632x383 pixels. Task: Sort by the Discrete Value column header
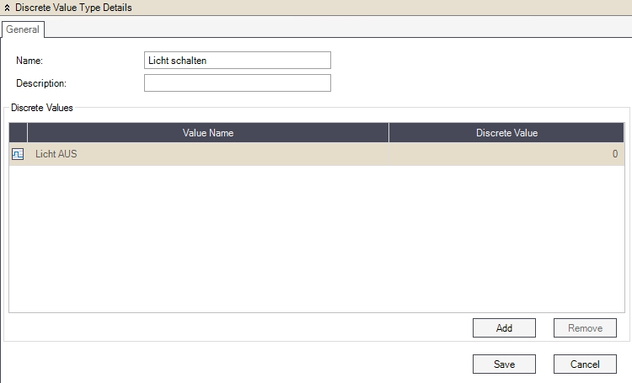click(506, 133)
